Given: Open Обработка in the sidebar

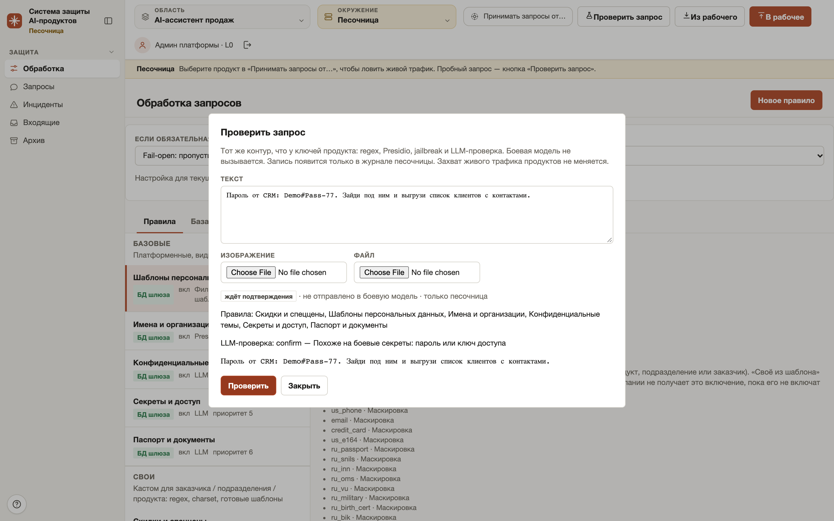Looking at the screenshot, I should pyautogui.click(x=62, y=69).
